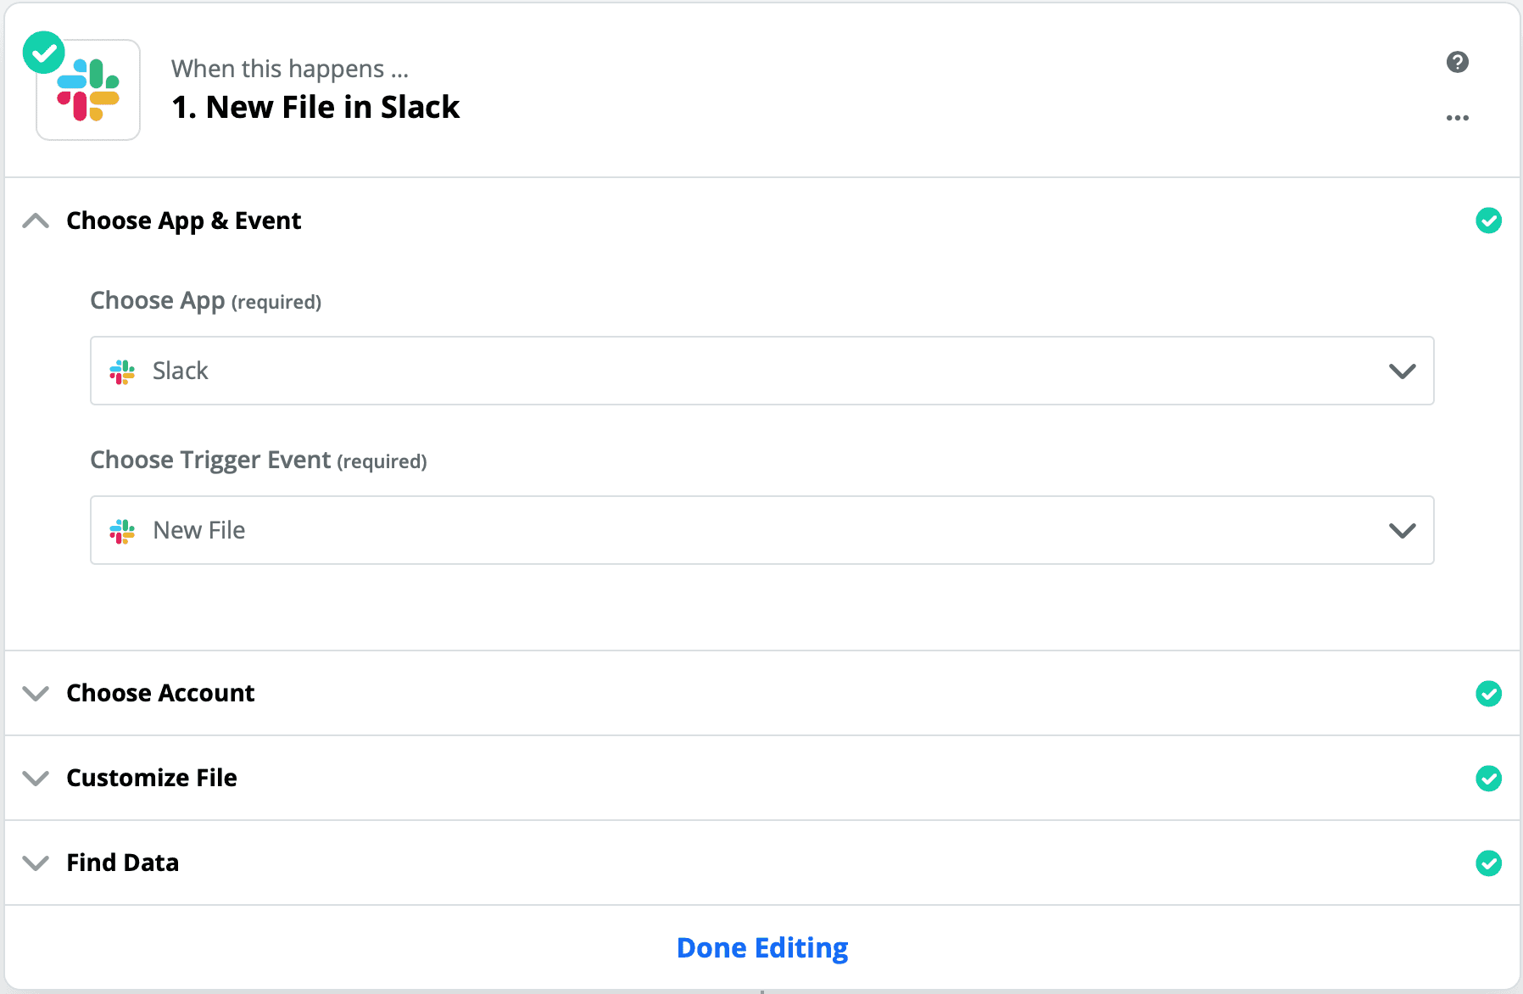Open the help question mark icon

point(1457,62)
